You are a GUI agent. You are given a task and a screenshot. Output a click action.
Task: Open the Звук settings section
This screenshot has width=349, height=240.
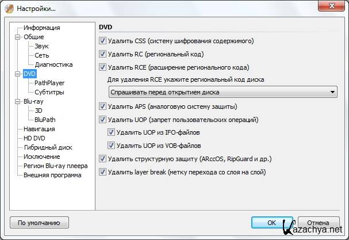(41, 46)
